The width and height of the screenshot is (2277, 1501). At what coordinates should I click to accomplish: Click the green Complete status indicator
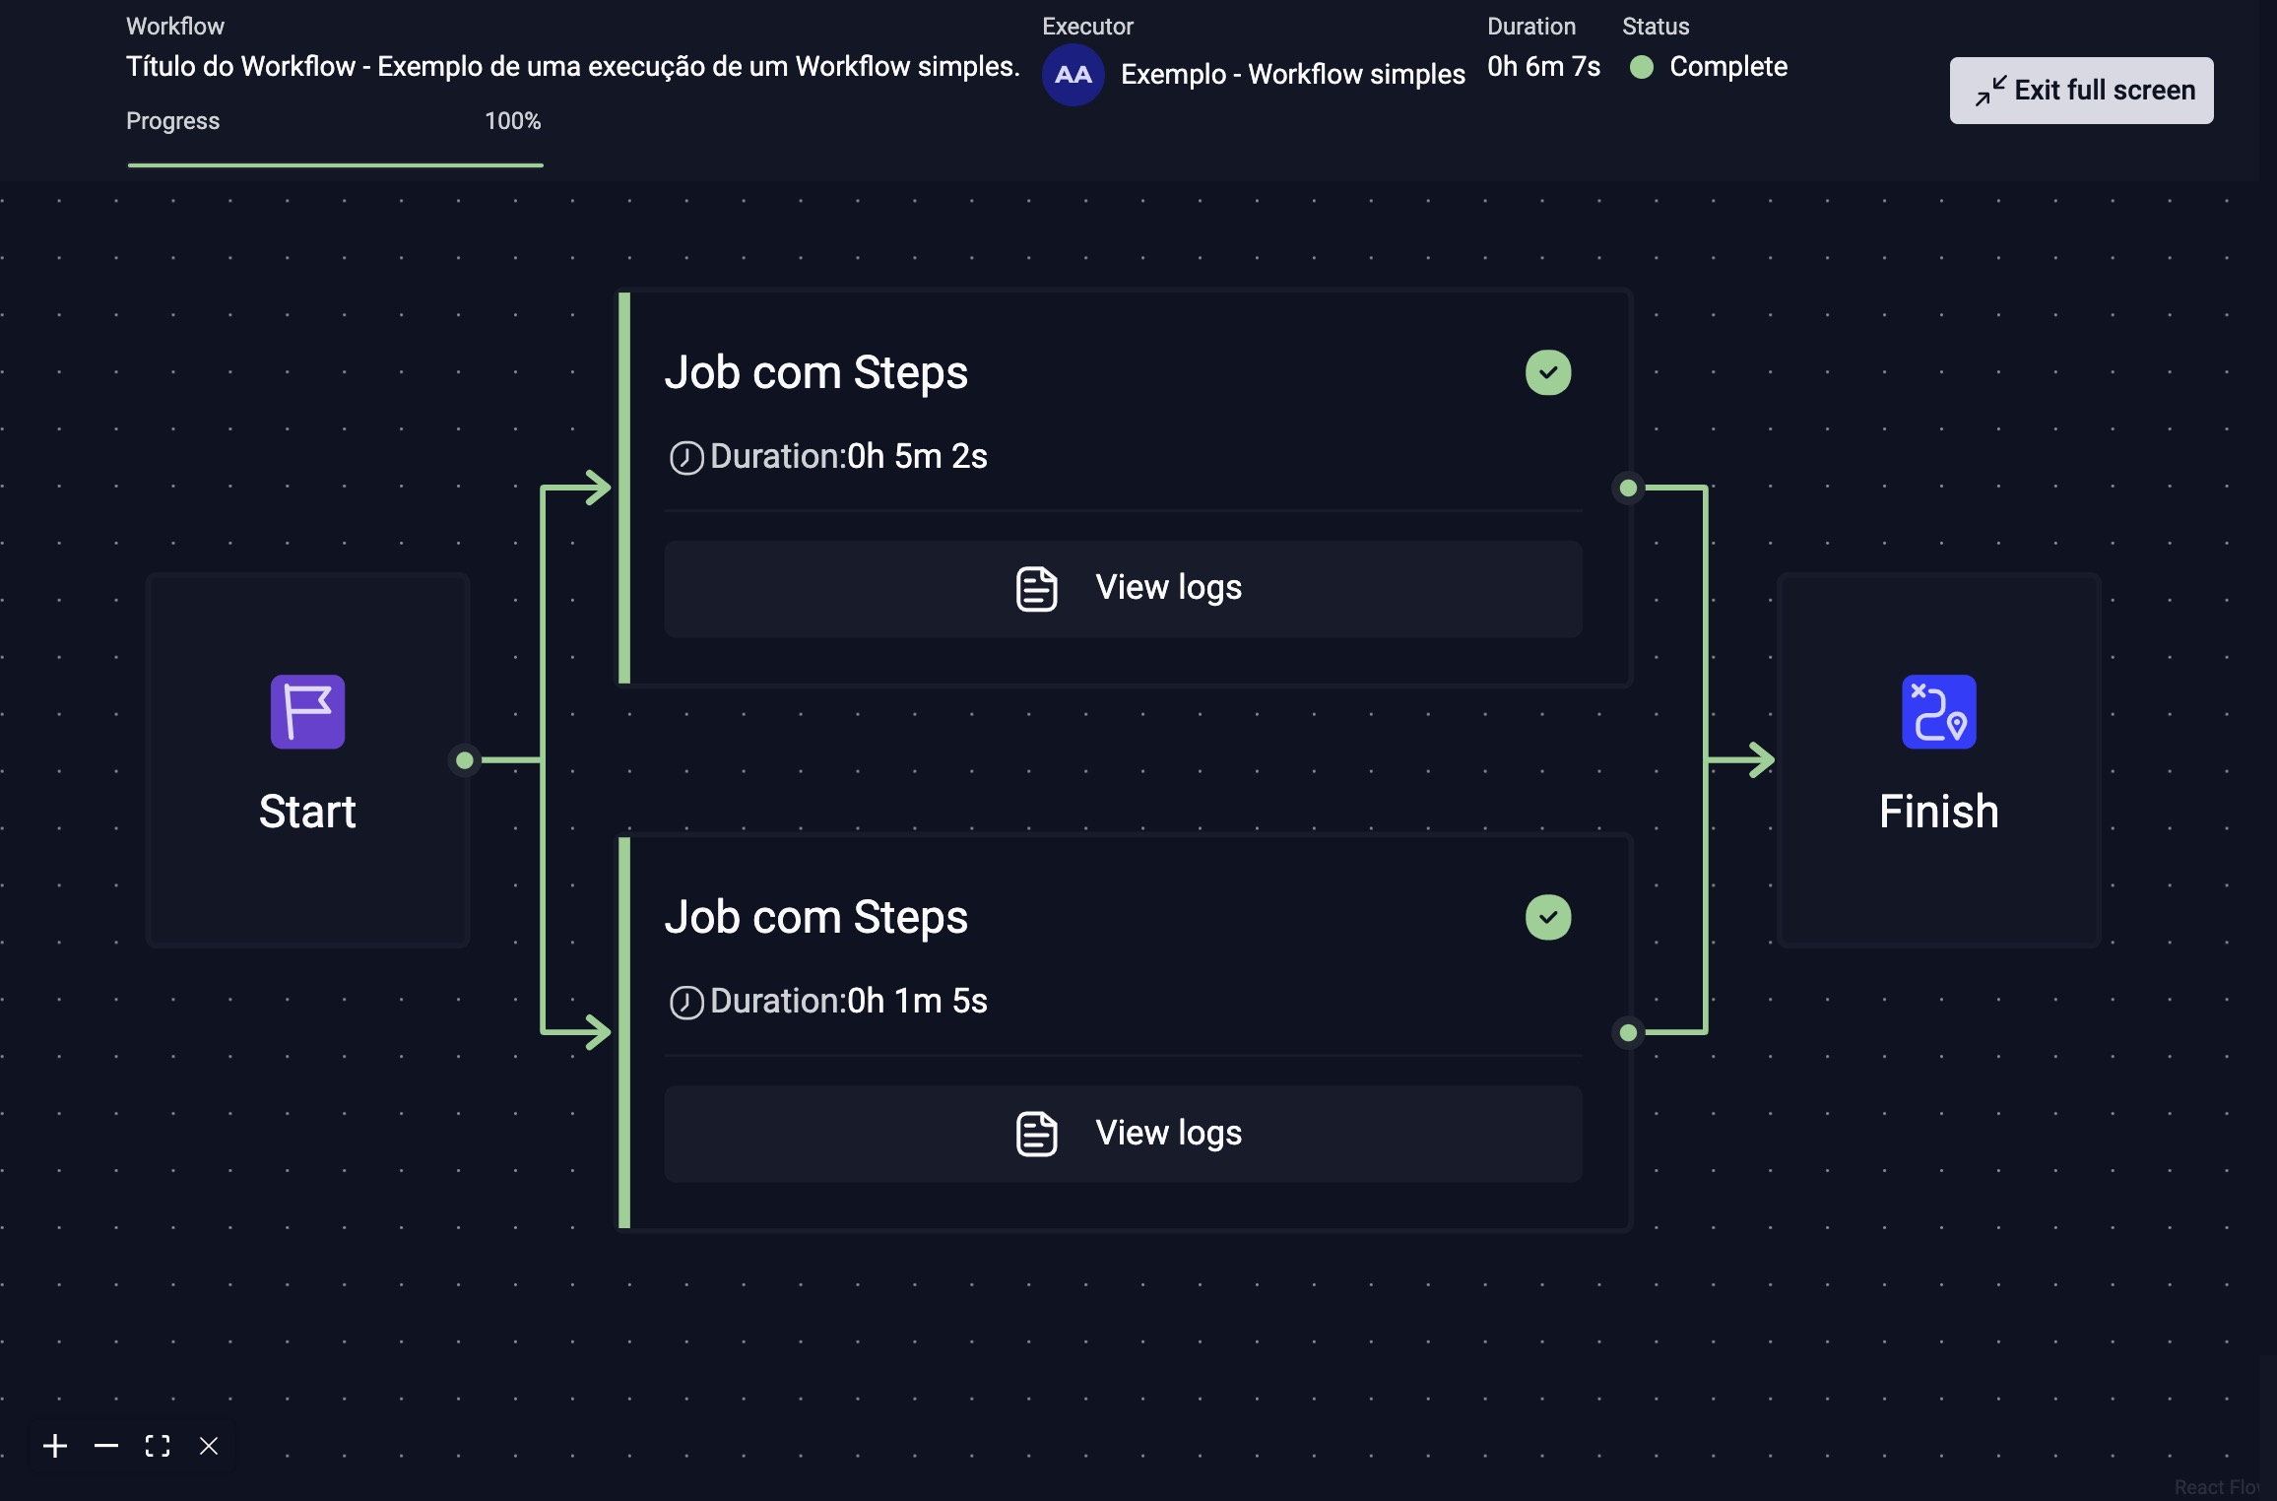(x=1641, y=67)
